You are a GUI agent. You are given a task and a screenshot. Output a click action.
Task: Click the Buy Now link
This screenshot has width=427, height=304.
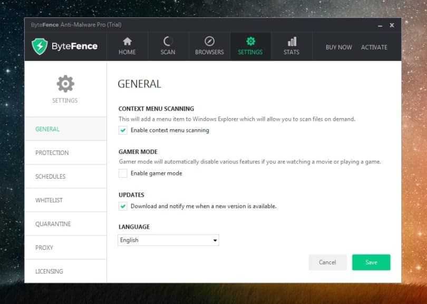[x=338, y=47]
